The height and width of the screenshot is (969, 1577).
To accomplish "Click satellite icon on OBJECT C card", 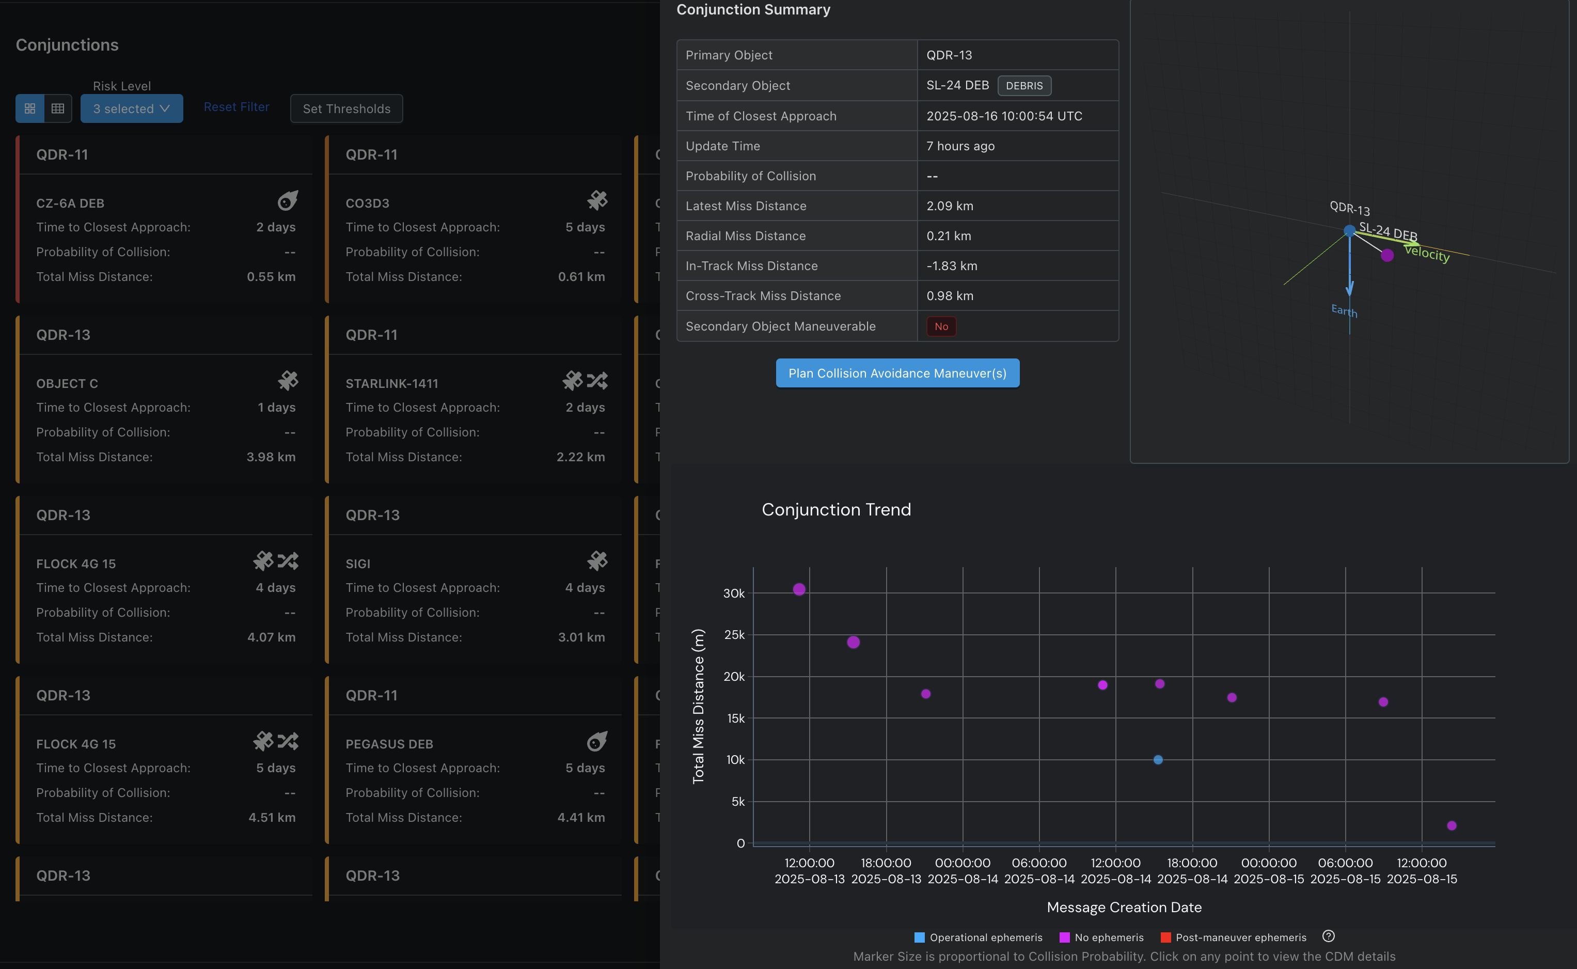I will pyautogui.click(x=288, y=381).
